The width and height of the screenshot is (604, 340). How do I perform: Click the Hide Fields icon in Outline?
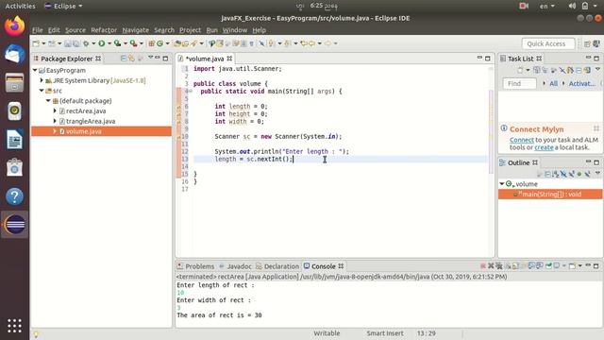click(563, 174)
